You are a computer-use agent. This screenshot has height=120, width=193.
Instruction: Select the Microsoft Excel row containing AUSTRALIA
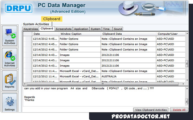(x=104, y=76)
